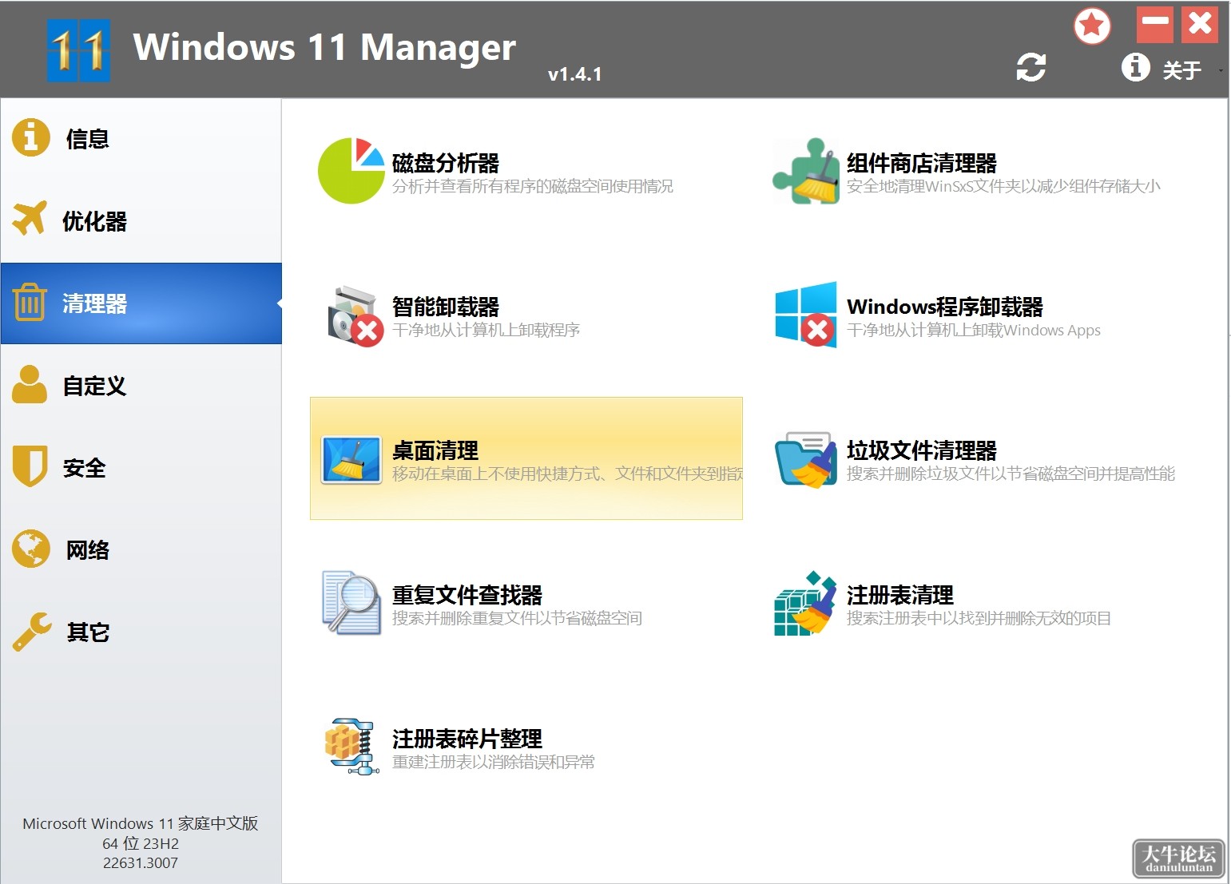Switch to the 自定义 tab label
This screenshot has width=1231, height=884.
(95, 386)
